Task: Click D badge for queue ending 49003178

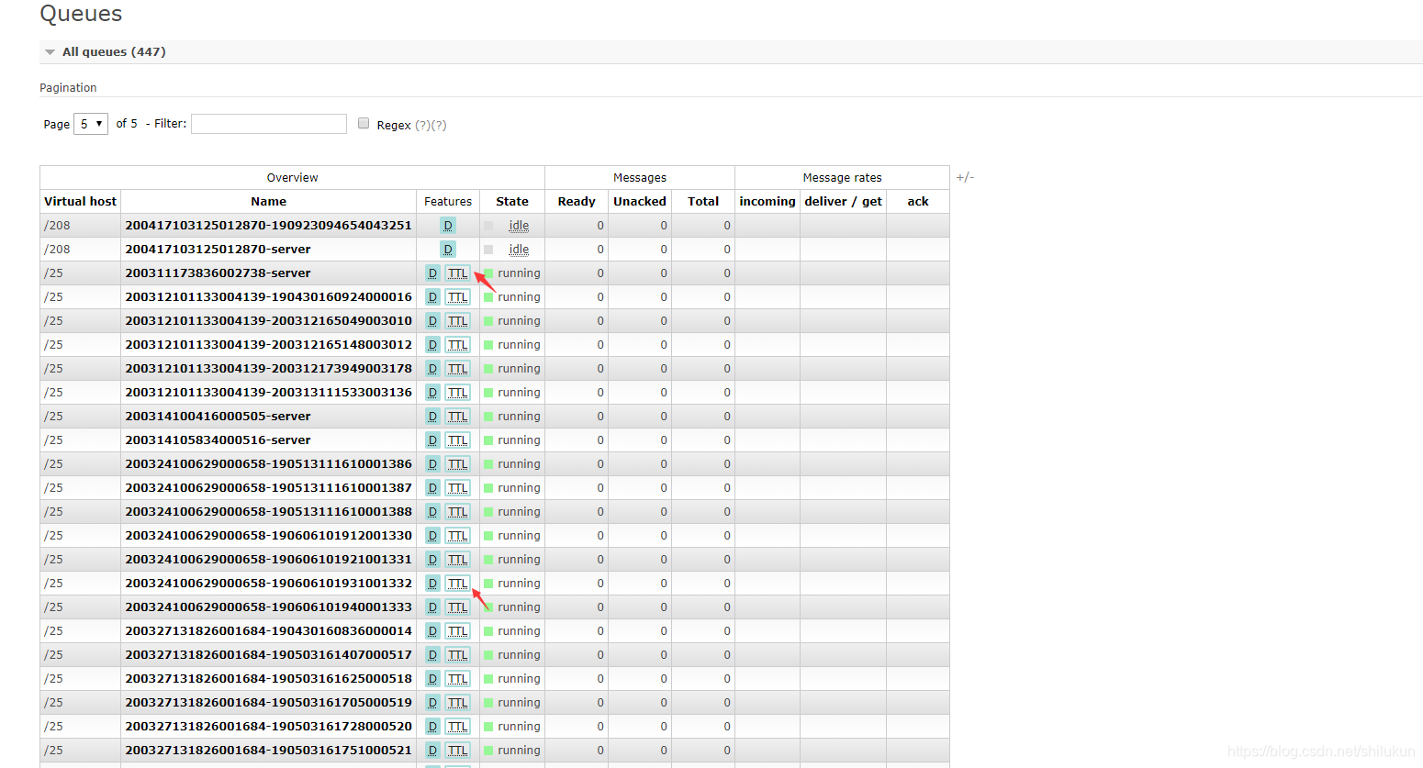Action: coord(432,369)
